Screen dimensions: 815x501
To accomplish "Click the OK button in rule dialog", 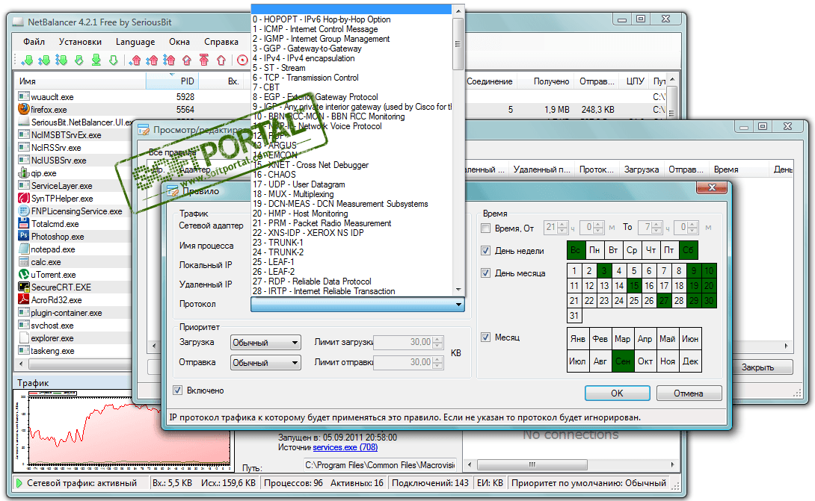I will point(617,393).
